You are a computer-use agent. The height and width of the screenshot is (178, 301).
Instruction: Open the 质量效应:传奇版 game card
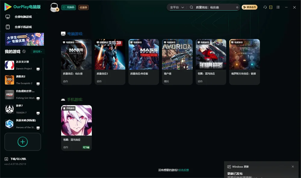144,62
